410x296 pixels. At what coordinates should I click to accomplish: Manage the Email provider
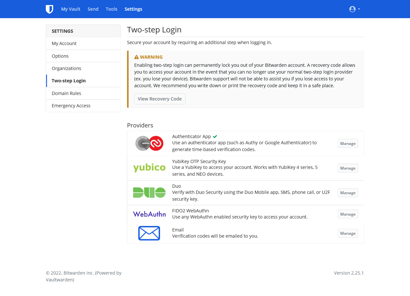348,233
